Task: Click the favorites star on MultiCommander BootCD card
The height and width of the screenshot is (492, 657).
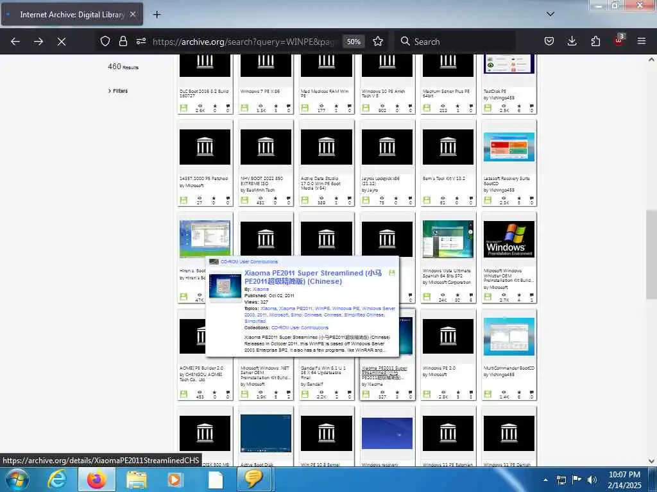Action: [518, 393]
